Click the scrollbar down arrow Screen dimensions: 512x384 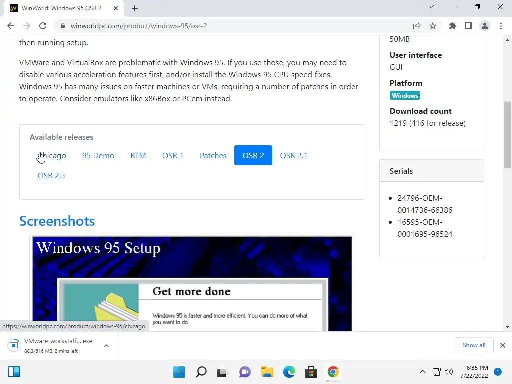click(x=507, y=327)
